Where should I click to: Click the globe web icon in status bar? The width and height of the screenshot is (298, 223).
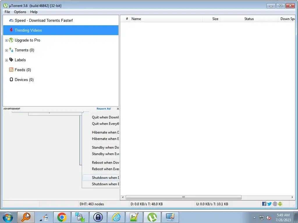pos(275,204)
